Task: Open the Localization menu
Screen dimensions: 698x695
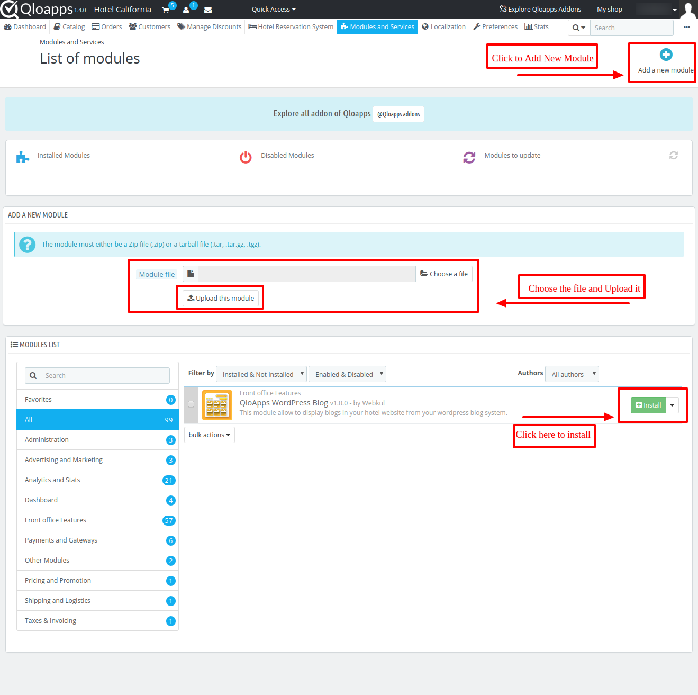Action: pyautogui.click(x=444, y=27)
